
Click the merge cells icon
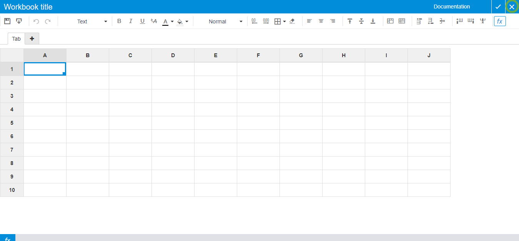[390, 21]
